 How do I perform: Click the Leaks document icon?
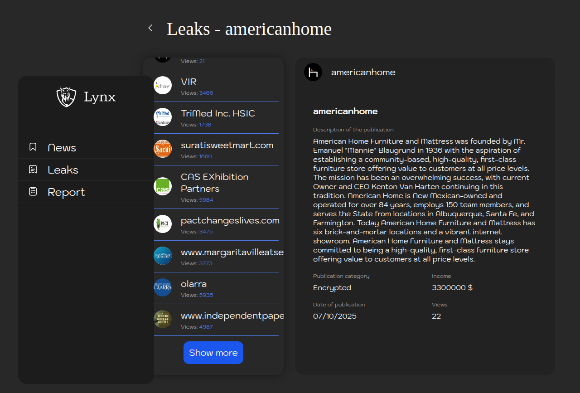click(33, 169)
